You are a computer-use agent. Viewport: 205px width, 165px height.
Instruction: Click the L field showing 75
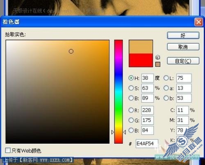tap(184, 78)
